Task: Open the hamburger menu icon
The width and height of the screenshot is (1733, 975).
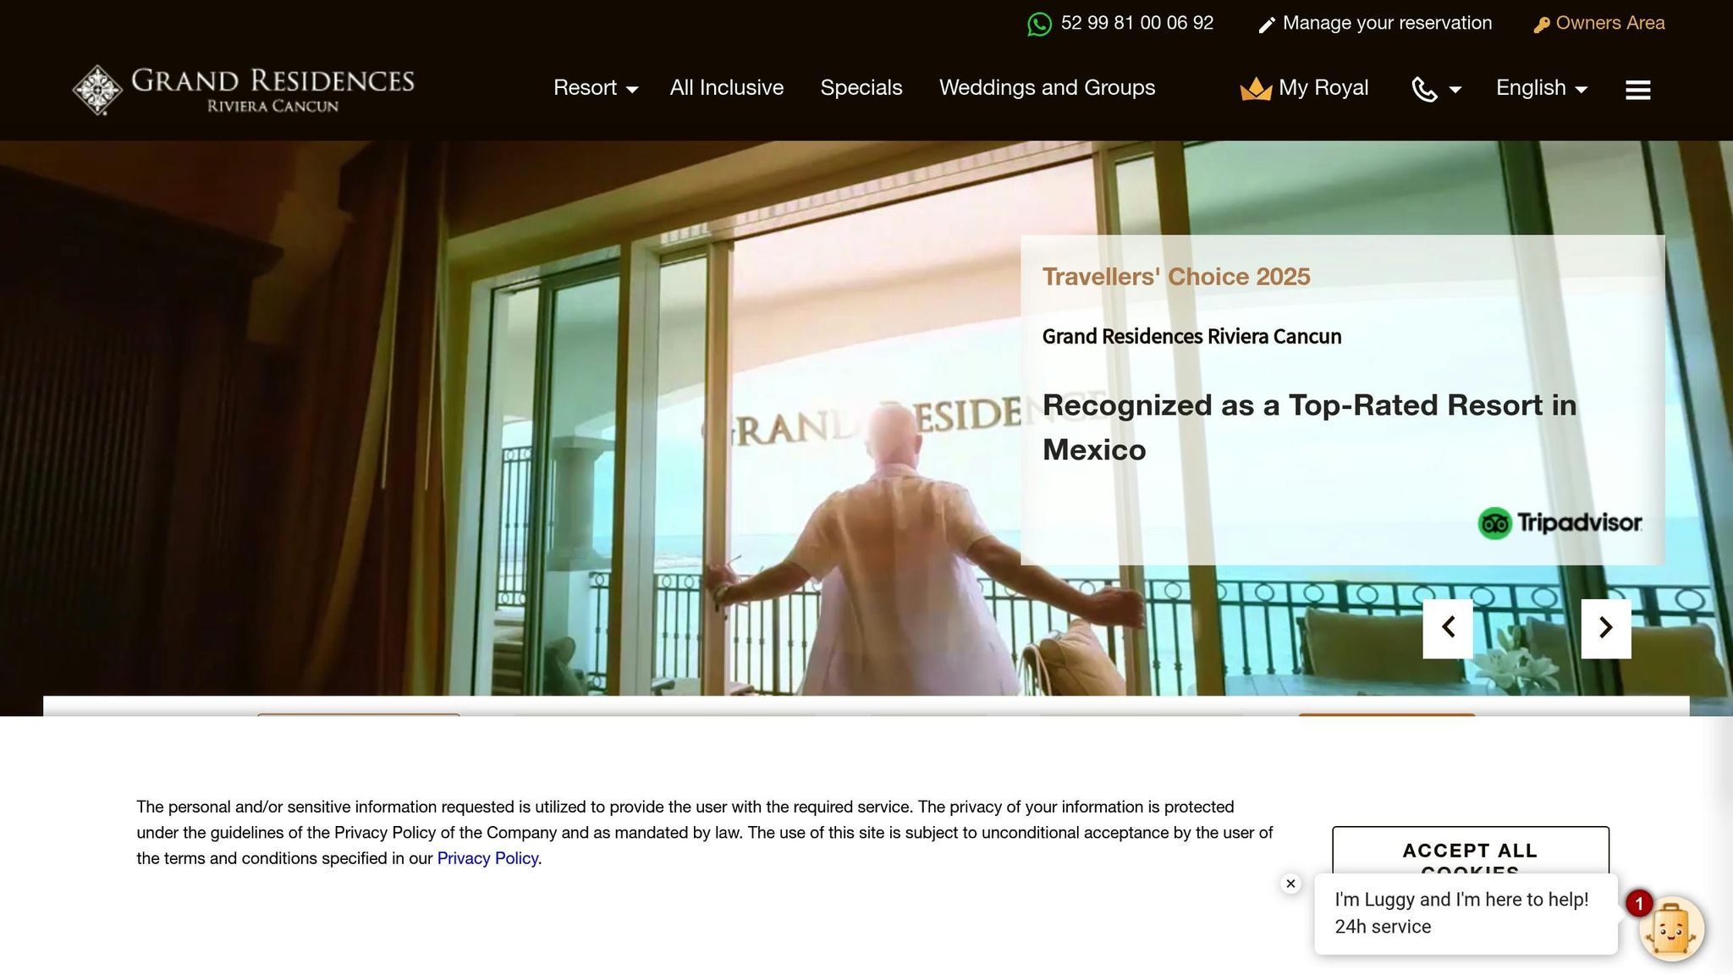Action: click(x=1638, y=90)
